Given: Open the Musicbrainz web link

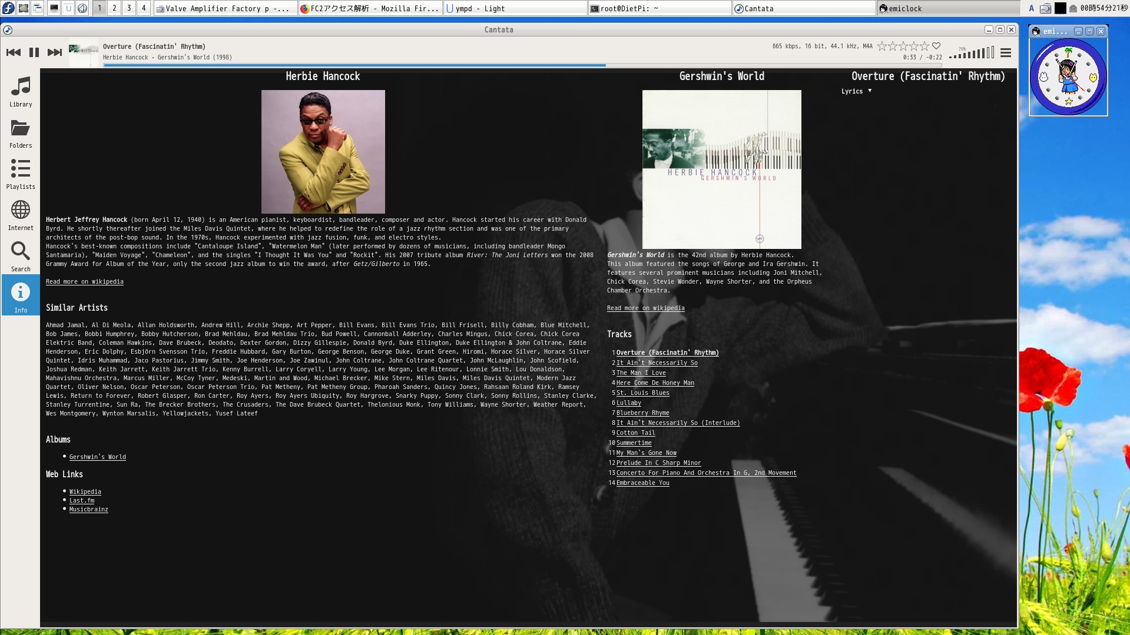Looking at the screenshot, I should coord(88,510).
